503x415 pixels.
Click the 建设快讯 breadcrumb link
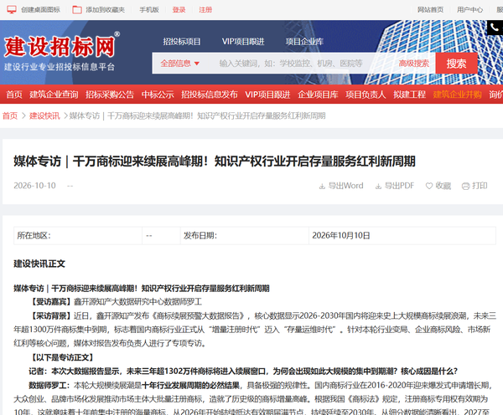pyautogui.click(x=44, y=115)
